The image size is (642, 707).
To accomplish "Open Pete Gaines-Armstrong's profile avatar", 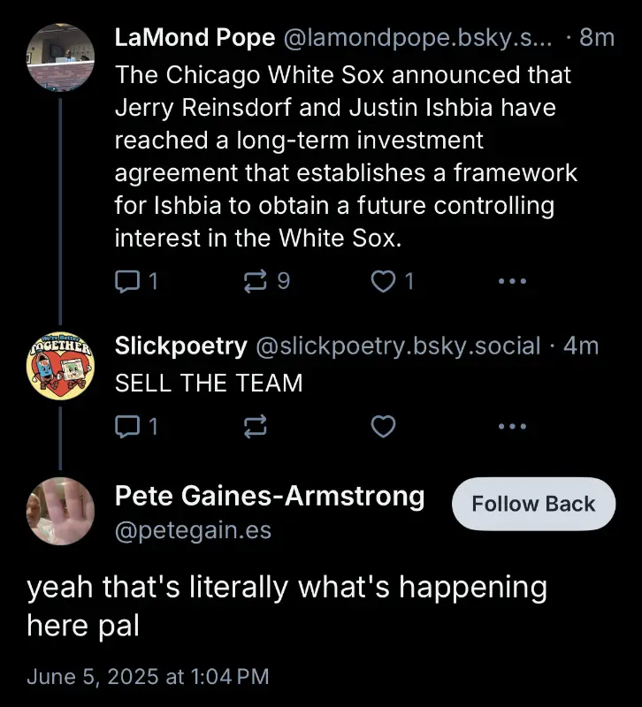I will 60,511.
